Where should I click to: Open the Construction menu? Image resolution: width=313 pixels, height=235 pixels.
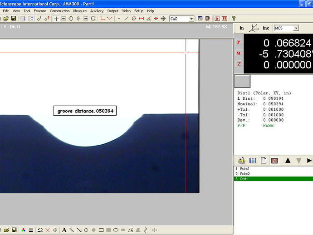point(60,11)
